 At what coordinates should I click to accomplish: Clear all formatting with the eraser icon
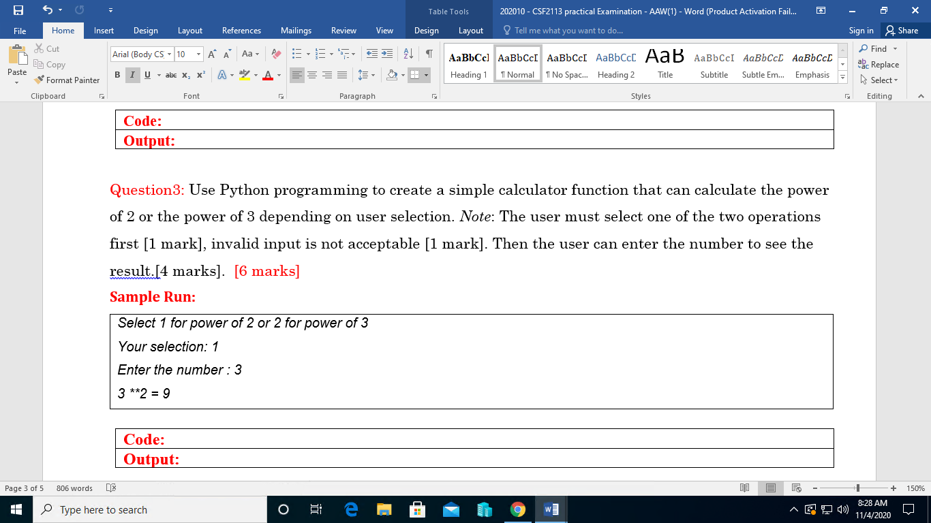(275, 54)
